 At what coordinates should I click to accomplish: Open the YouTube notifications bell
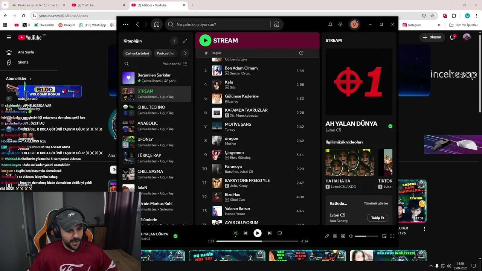point(453,37)
